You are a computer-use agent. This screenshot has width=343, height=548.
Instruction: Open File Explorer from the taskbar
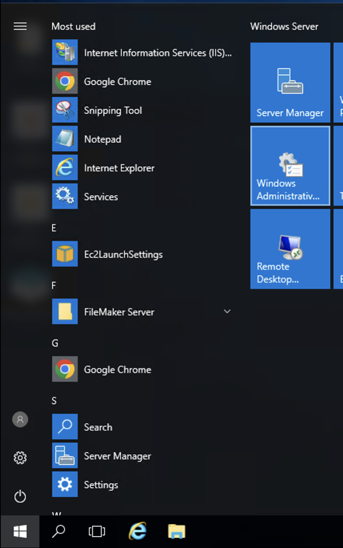click(177, 532)
